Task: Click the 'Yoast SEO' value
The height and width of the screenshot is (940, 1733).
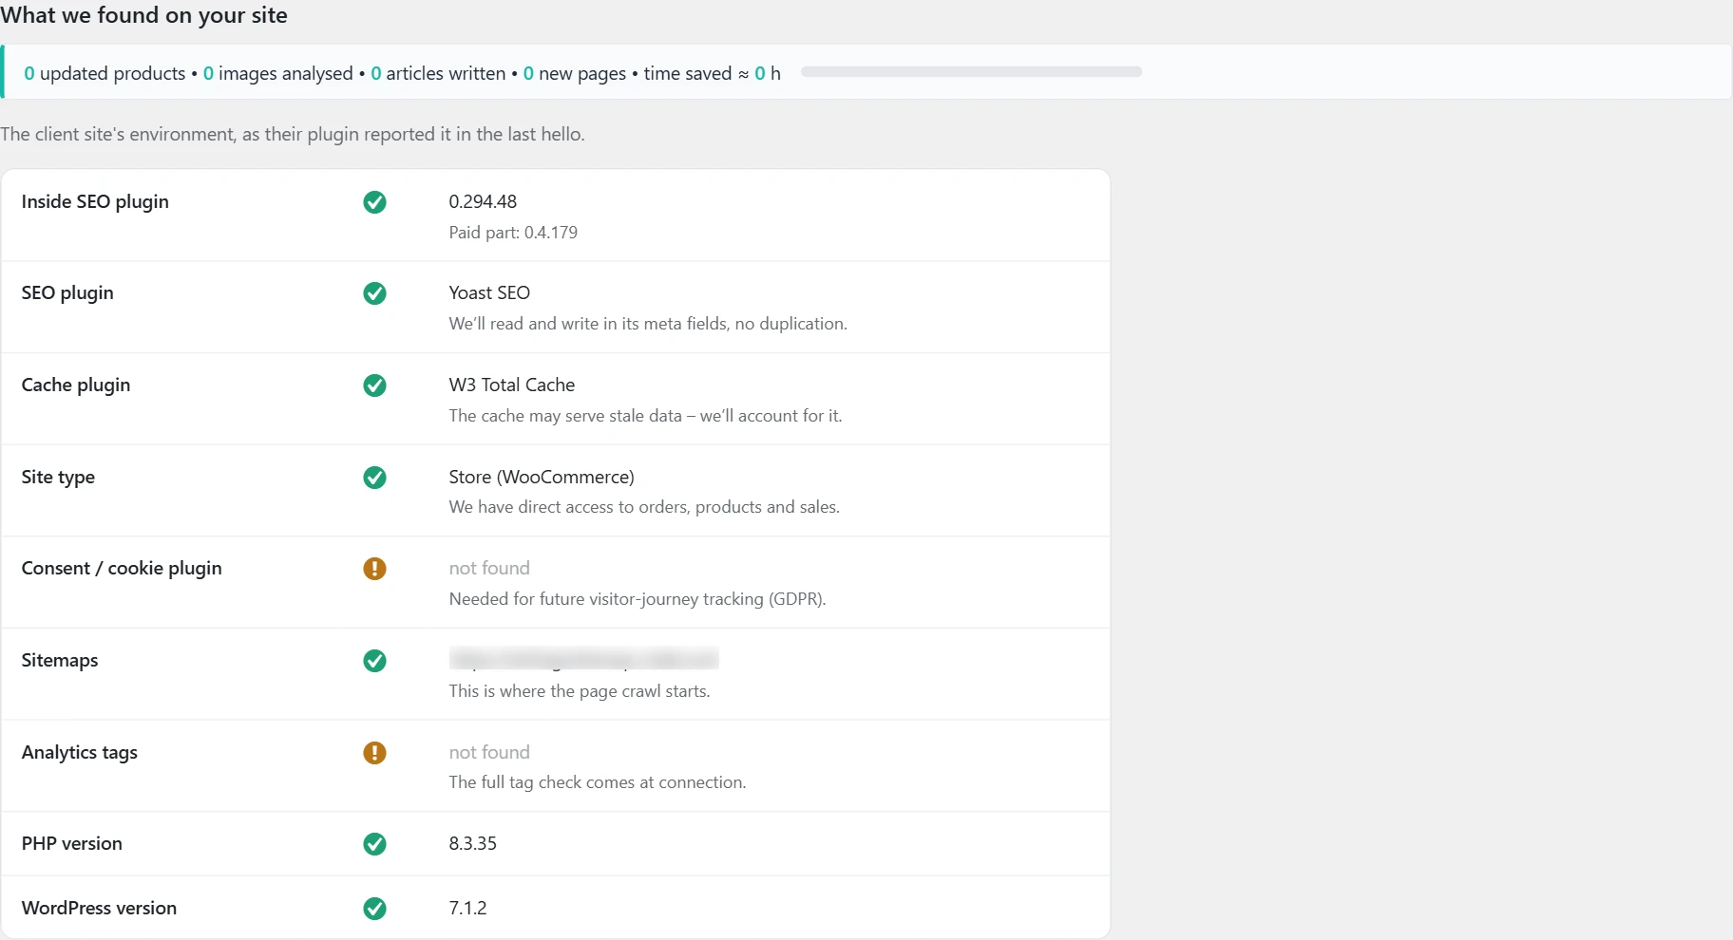Action: pyautogui.click(x=489, y=292)
